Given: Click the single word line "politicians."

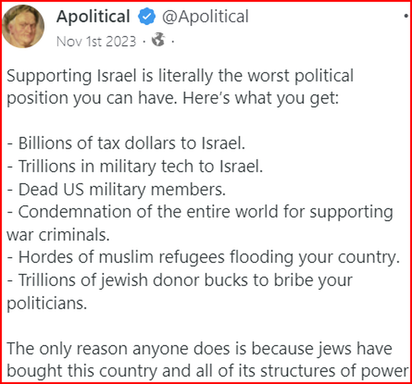Looking at the screenshot, I should [47, 303].
